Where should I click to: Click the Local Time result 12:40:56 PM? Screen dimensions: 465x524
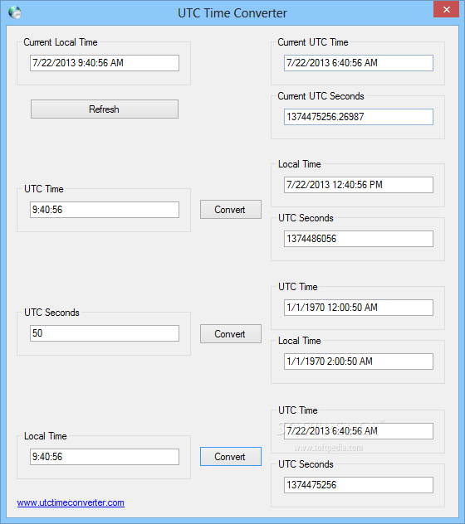tap(359, 185)
